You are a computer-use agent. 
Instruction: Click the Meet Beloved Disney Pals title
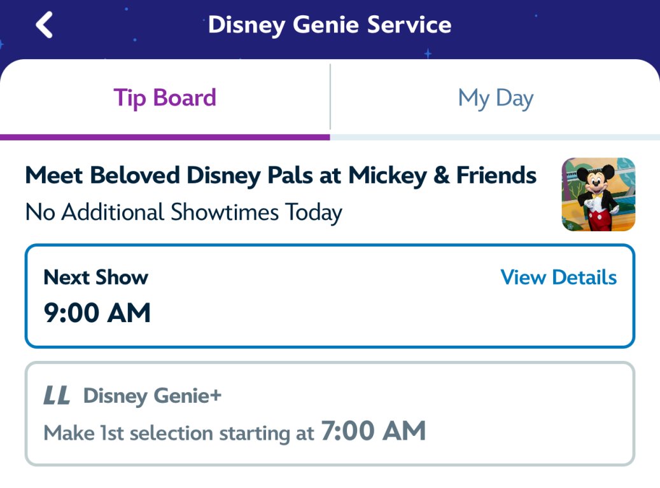click(281, 175)
